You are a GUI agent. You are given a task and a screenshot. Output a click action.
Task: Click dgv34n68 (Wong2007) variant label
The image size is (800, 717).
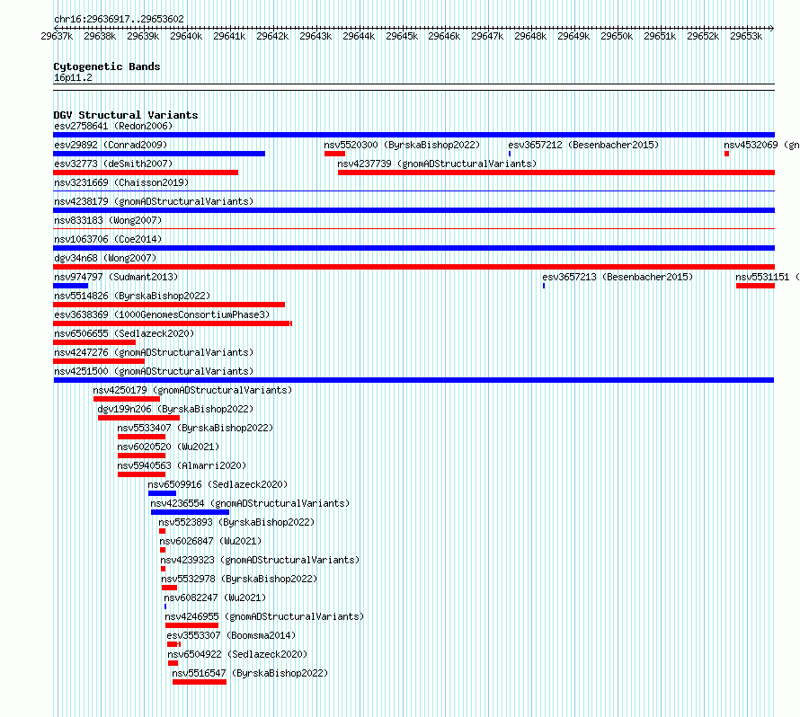point(105,258)
